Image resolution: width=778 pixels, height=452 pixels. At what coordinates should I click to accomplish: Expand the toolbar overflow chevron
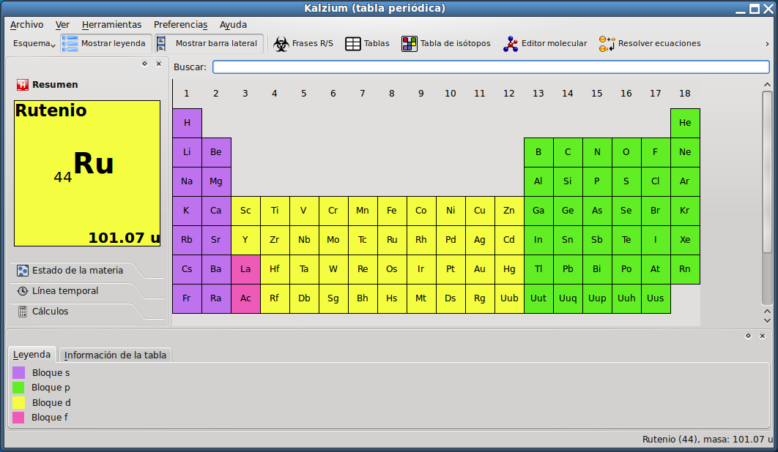(x=767, y=44)
